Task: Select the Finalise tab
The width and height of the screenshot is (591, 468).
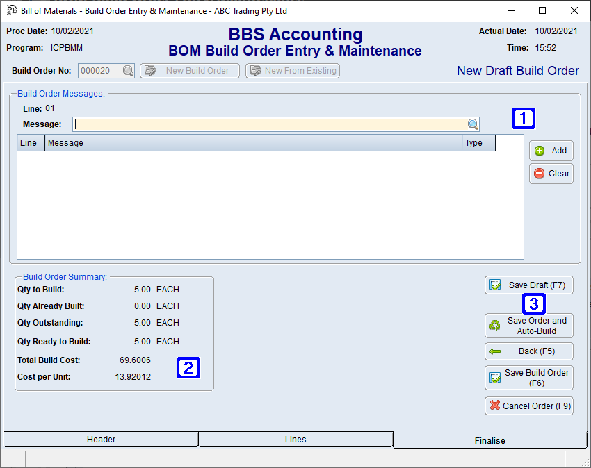Action: click(x=490, y=440)
